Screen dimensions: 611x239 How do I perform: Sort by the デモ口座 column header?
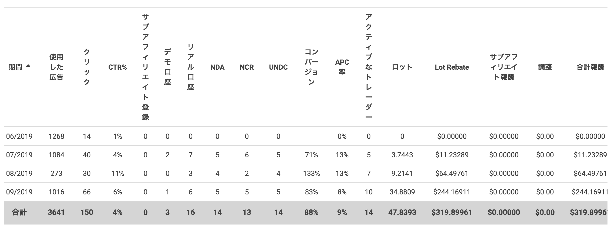167,67
